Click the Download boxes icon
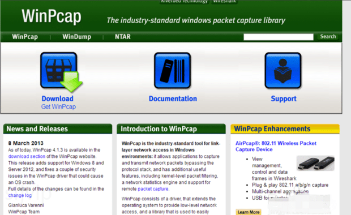This screenshot has width=351, height=215. click(x=61, y=72)
